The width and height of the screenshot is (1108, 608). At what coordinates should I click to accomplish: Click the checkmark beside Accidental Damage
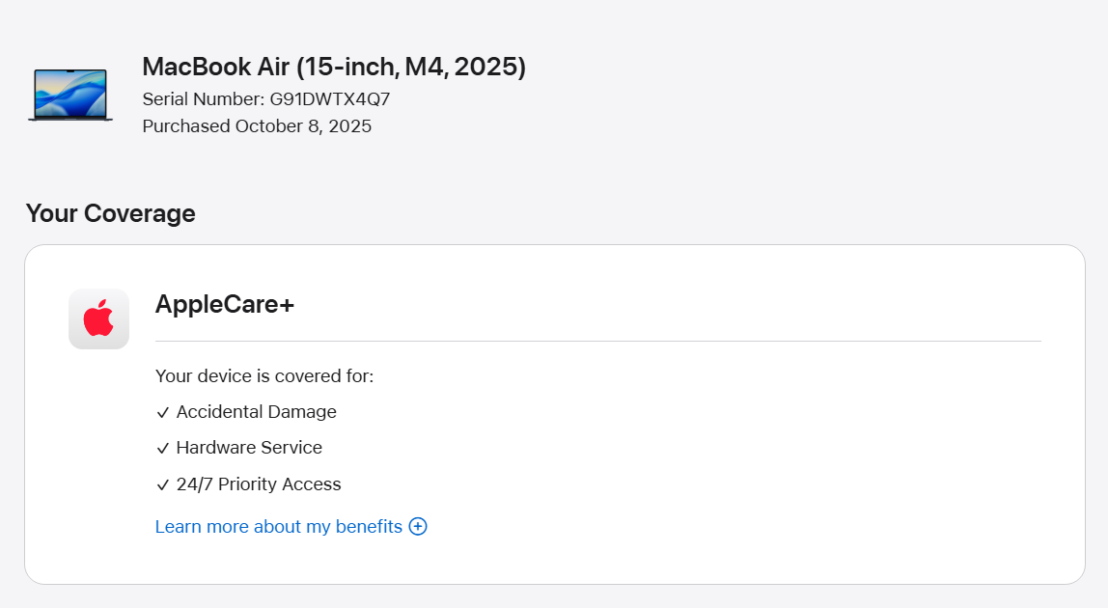pyautogui.click(x=162, y=412)
